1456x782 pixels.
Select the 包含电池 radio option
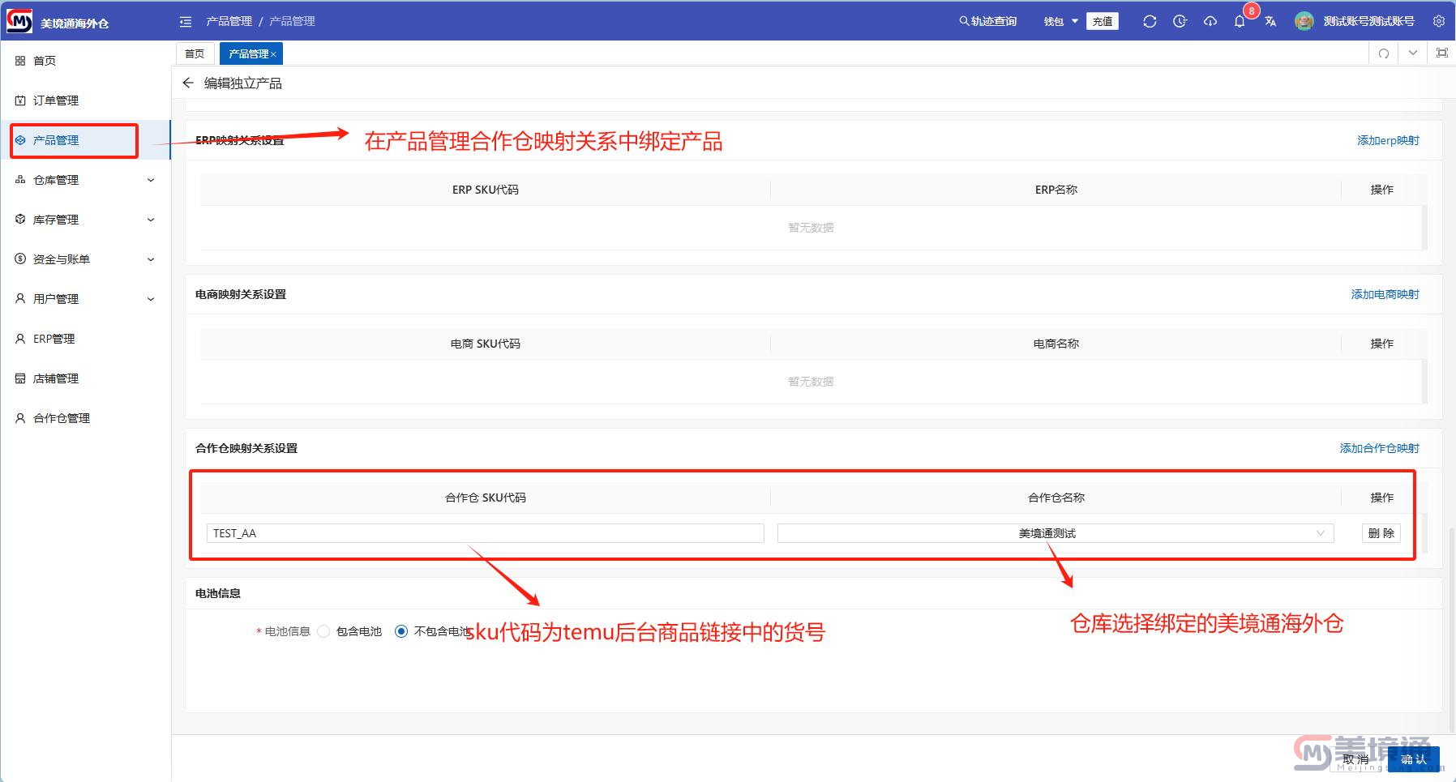point(323,631)
